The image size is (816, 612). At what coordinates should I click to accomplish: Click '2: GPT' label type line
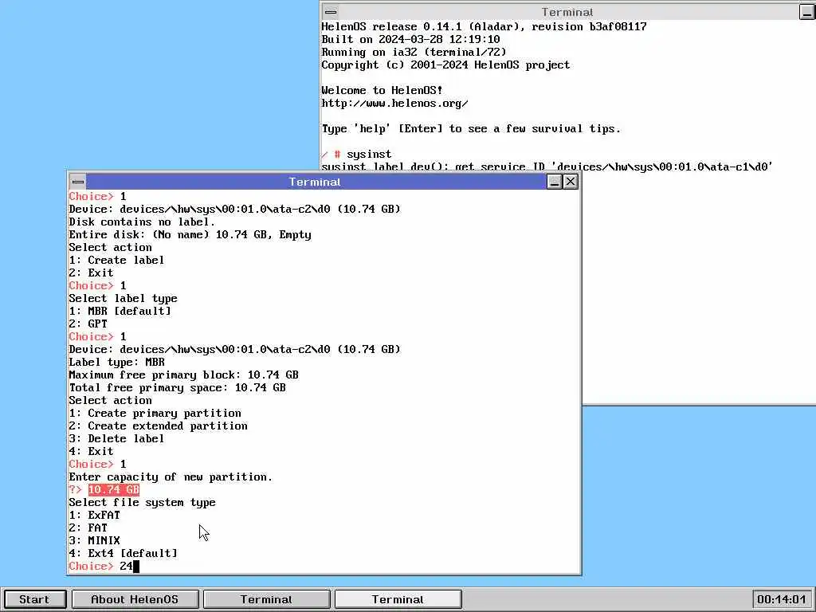pos(88,324)
